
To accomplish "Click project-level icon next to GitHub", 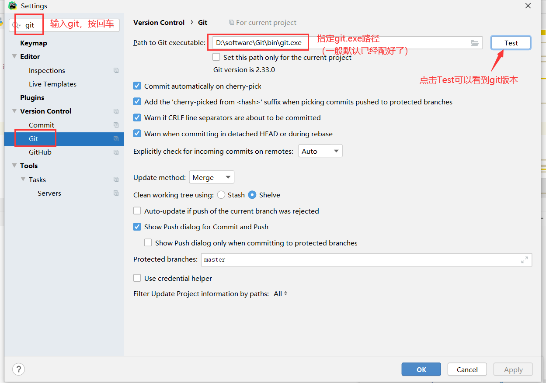I will point(116,152).
